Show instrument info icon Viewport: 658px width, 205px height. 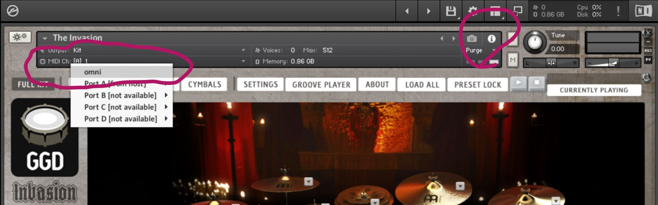(x=491, y=39)
